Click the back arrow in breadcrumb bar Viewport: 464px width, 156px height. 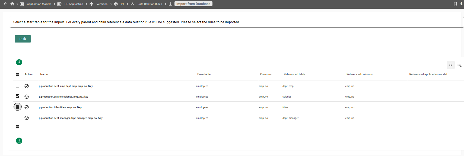click(5, 4)
